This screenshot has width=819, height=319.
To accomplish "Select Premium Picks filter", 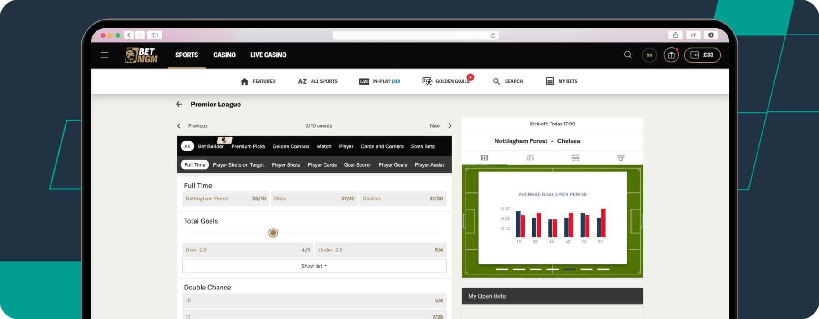I will pos(248,146).
